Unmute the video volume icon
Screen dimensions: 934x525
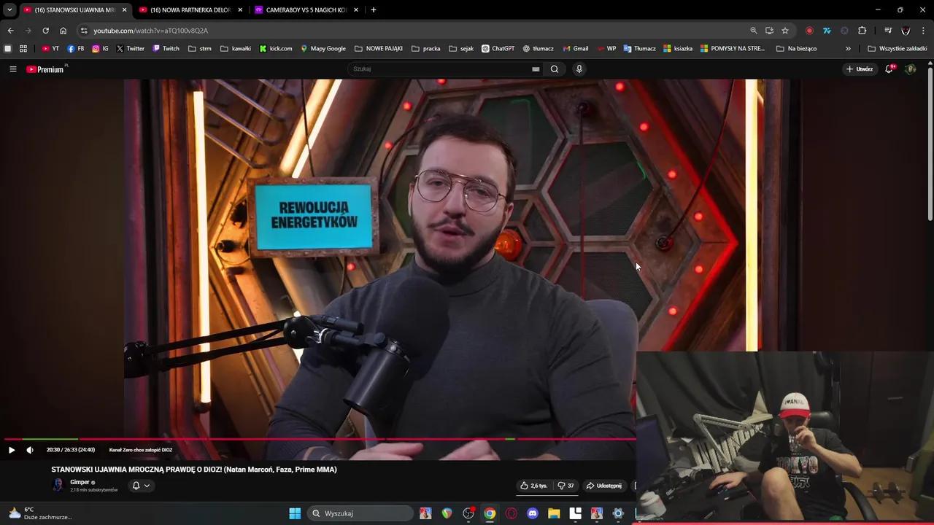pyautogui.click(x=29, y=450)
